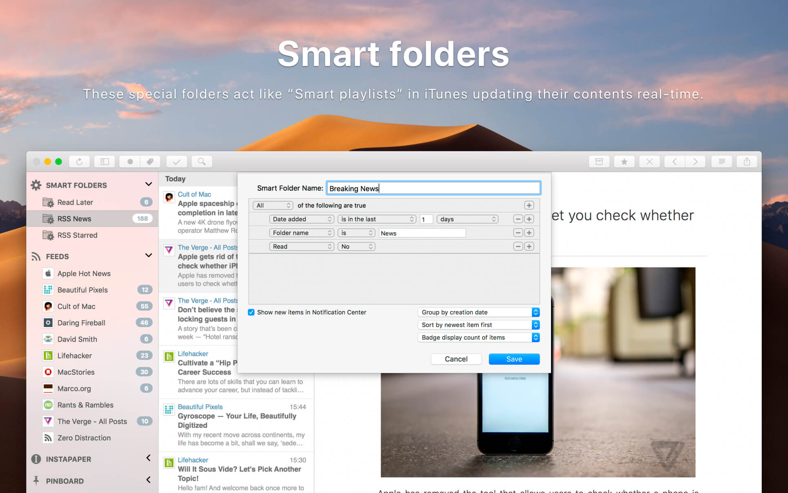Select RSS Starred smart folder

coord(77,235)
